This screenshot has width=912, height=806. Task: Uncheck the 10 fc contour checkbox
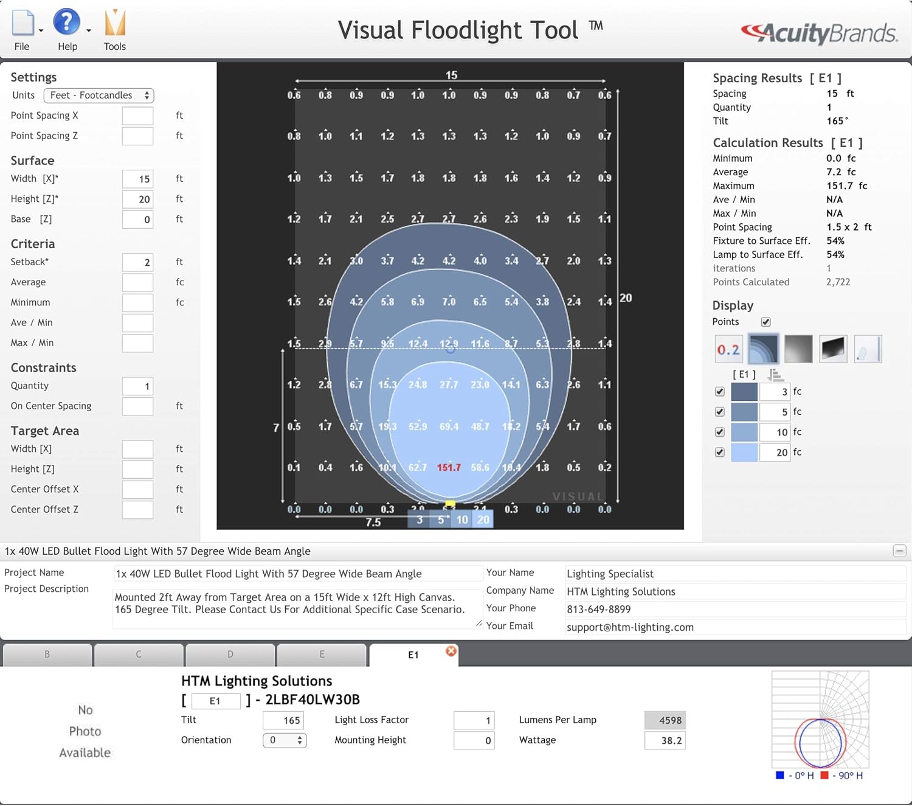tap(720, 432)
